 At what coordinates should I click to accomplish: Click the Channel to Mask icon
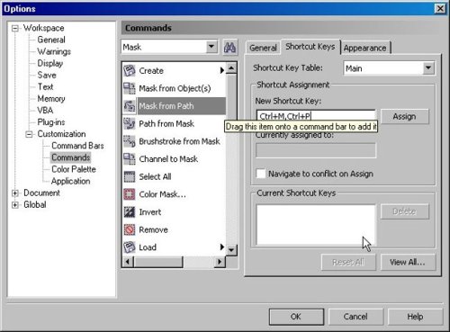tap(130, 159)
